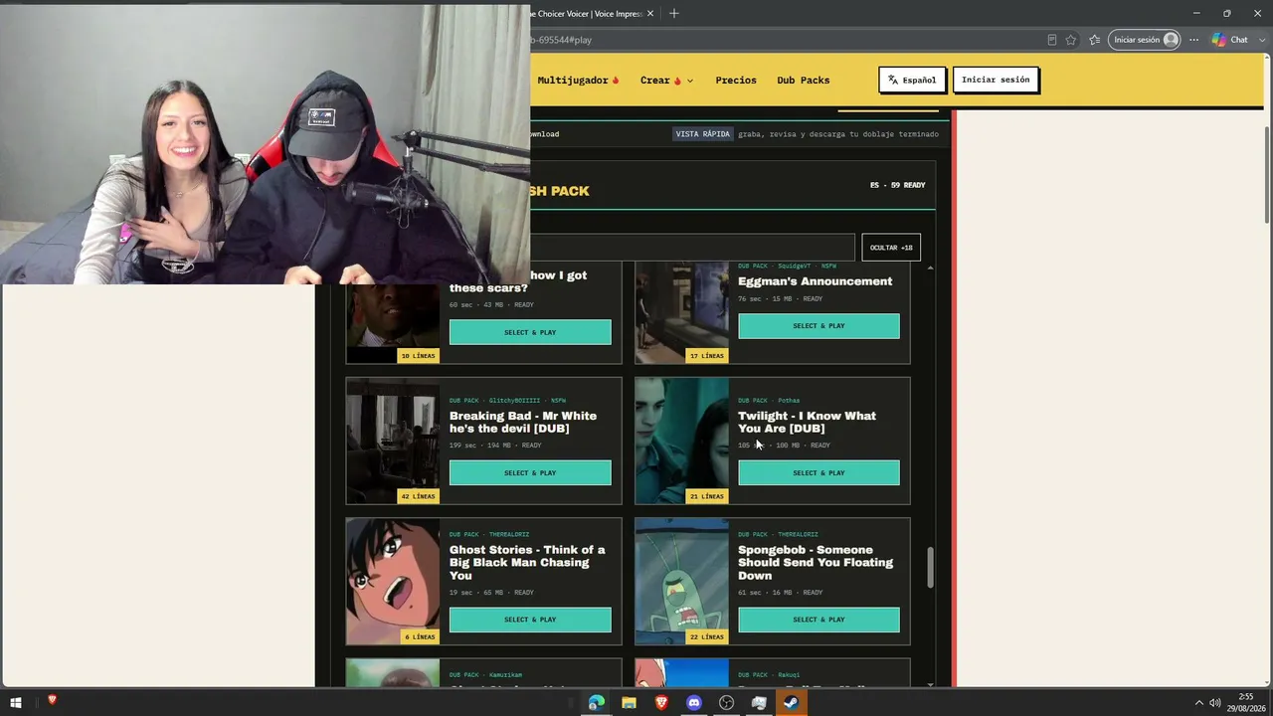Close the Choicer Voicer browser tab
1273x716 pixels.
coord(650,13)
